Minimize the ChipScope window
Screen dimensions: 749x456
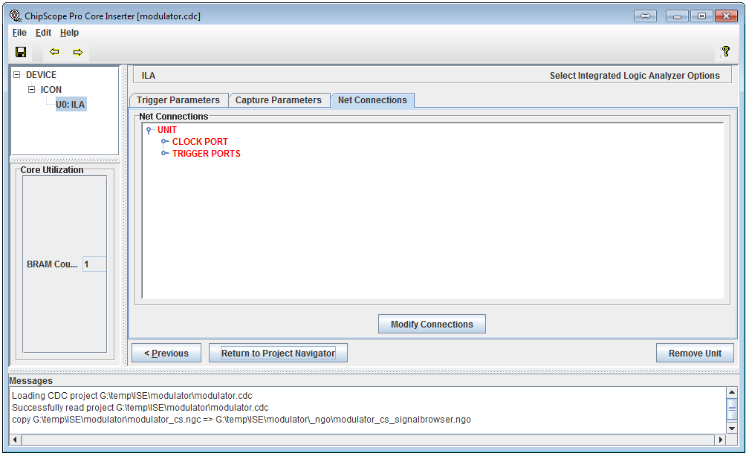coord(677,16)
